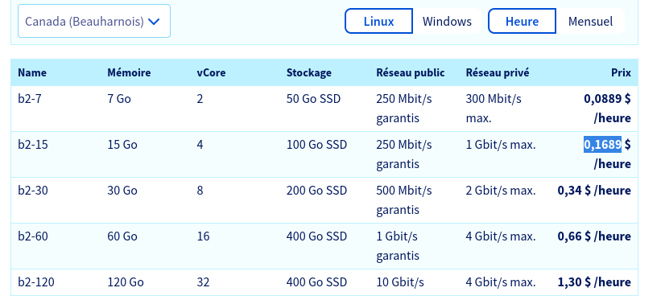Click vCore value 32 in b2-120 row
661x300 pixels.
click(x=203, y=282)
